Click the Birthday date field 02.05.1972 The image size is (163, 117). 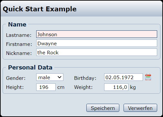click(x=124, y=77)
